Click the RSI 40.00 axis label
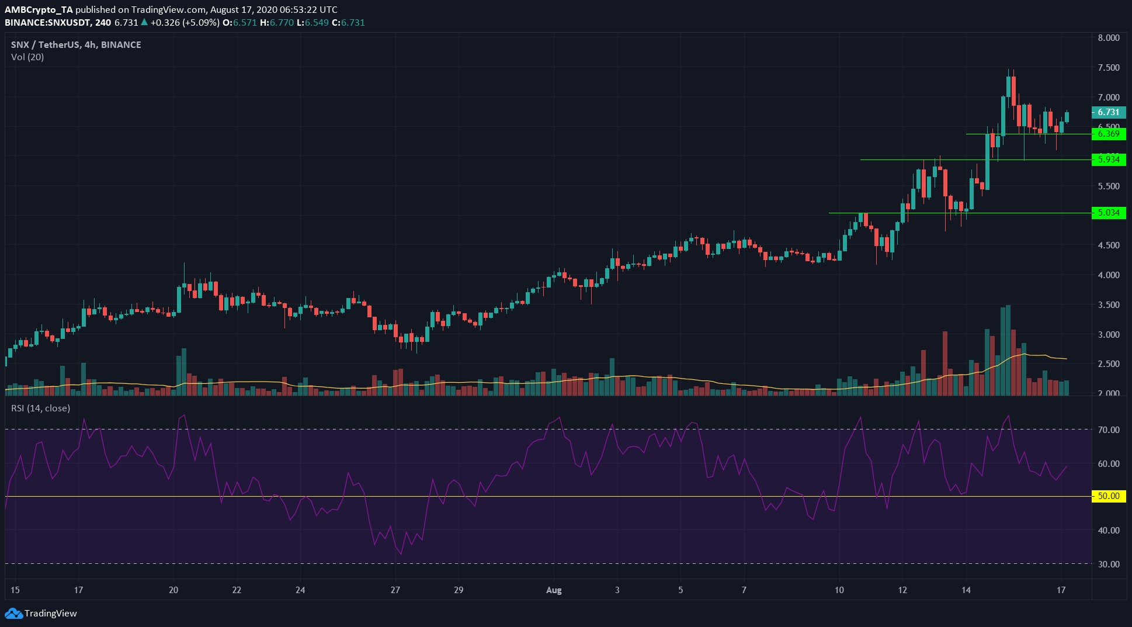This screenshot has height=627, width=1132. [x=1109, y=531]
